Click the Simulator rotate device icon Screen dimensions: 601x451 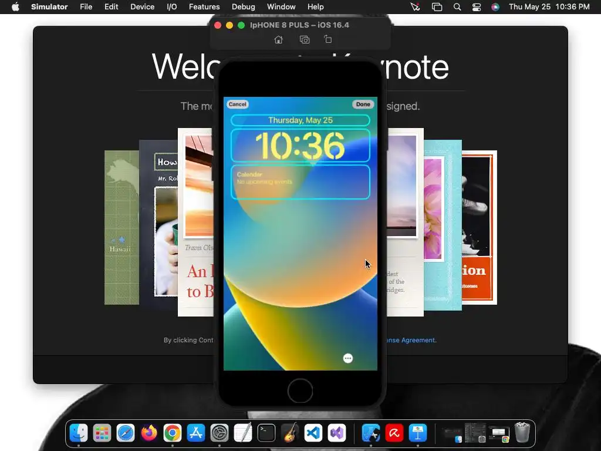coord(327,39)
